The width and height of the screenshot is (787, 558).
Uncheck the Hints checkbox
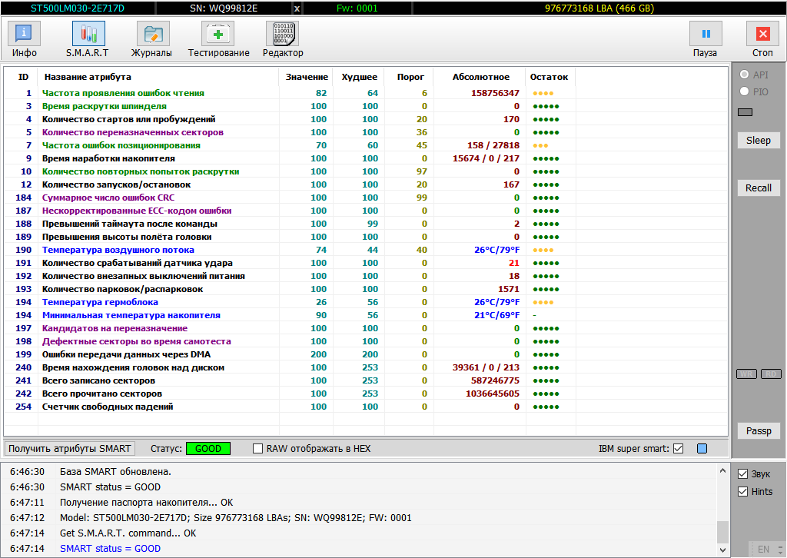click(742, 492)
